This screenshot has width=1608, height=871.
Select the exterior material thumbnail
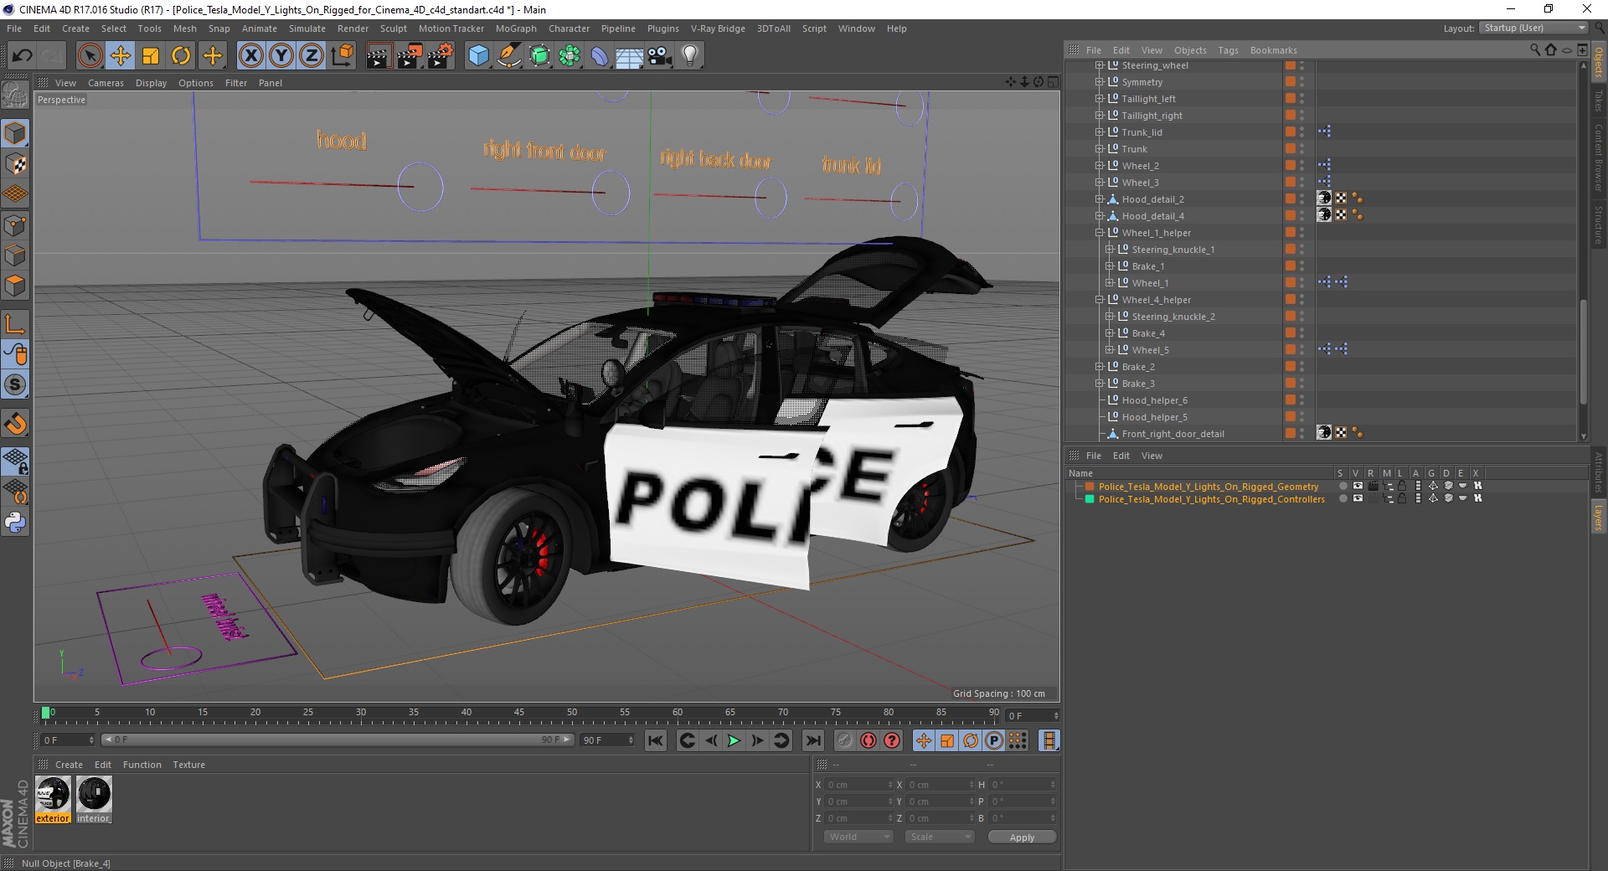(x=53, y=794)
